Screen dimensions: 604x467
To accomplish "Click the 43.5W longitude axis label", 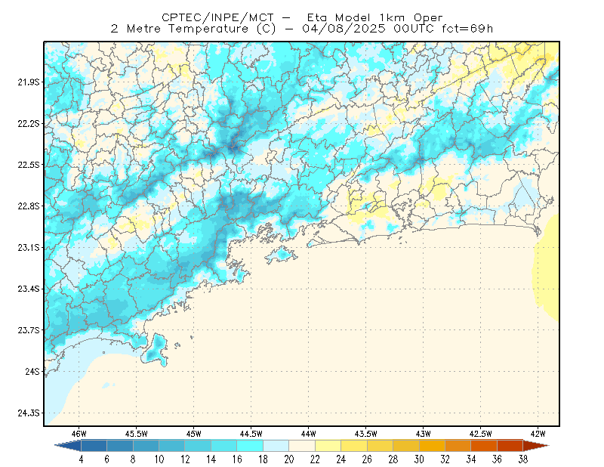I will 365,434.
